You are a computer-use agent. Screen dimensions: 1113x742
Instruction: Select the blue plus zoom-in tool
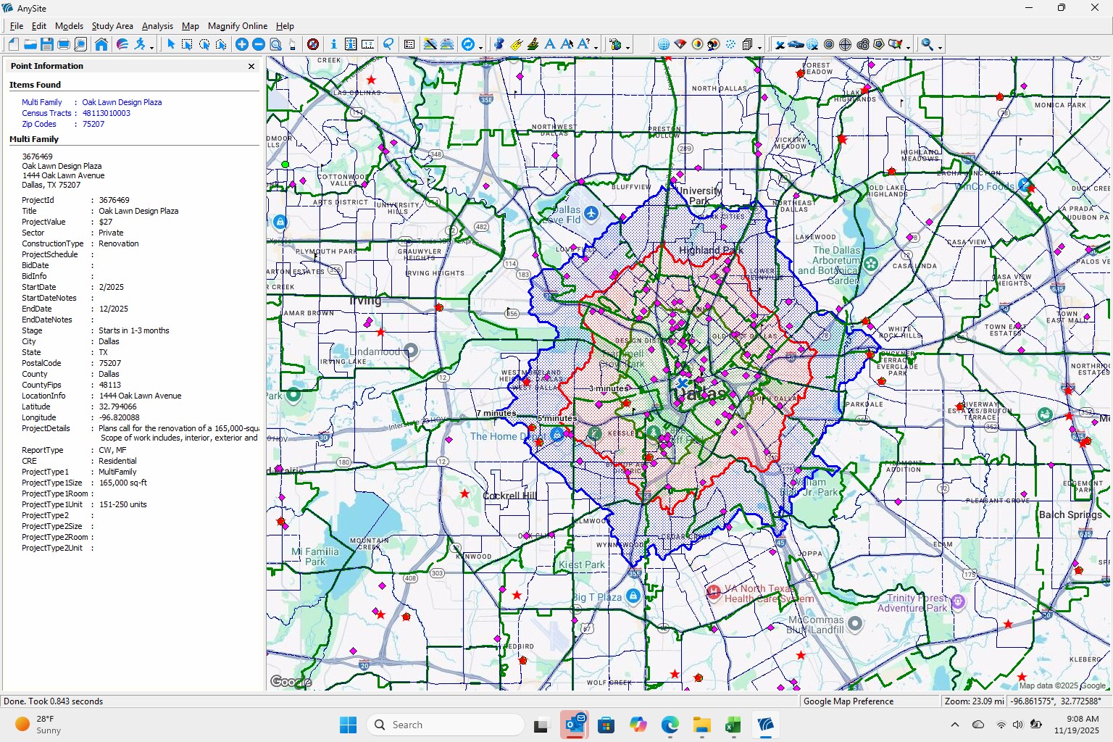[x=242, y=44]
